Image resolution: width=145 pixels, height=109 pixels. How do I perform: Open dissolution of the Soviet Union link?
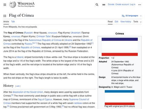pos(28,92)
